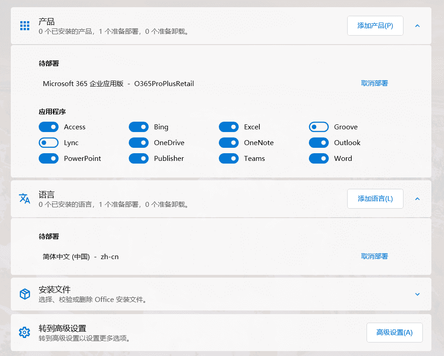
Task: Click the 添加产品(P) button
Action: point(375,26)
